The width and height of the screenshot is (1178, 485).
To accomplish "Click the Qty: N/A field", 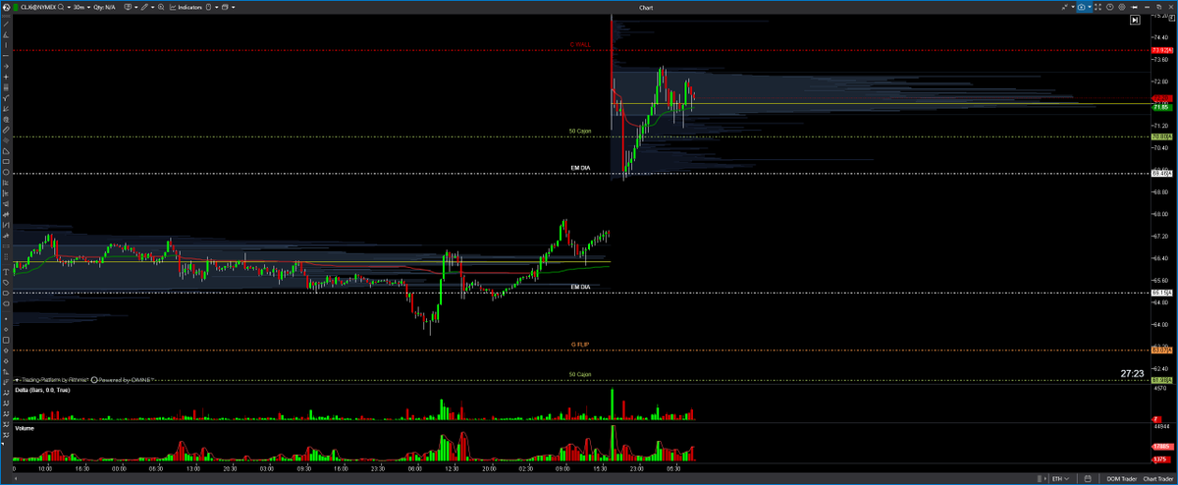I will 104,7.
